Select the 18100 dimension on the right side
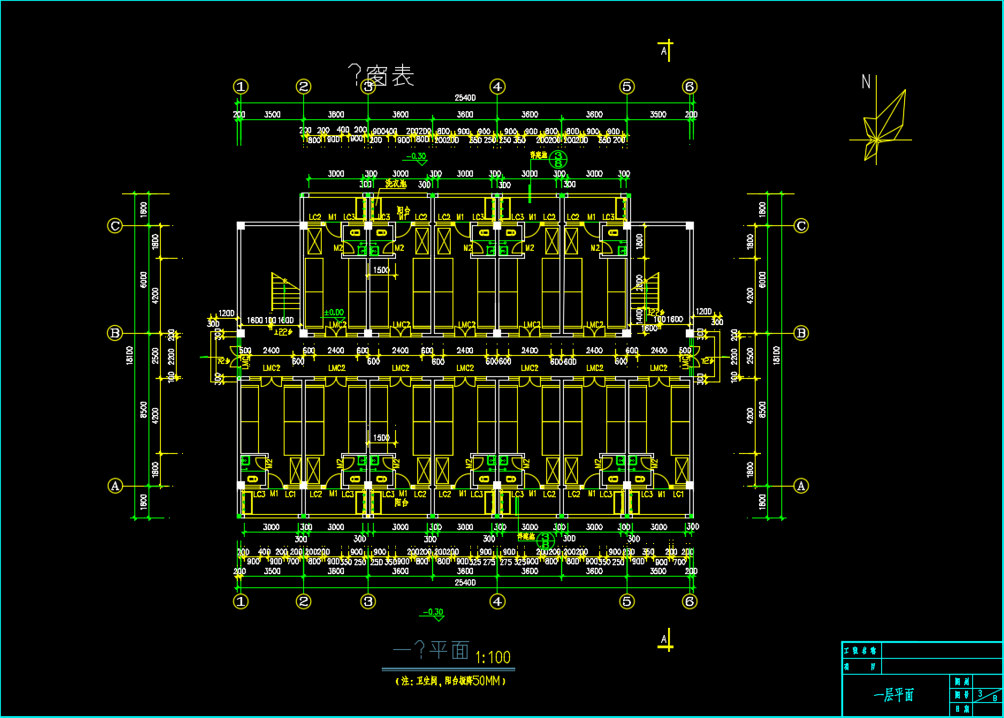Viewport: 1004px width, 718px height. click(777, 355)
